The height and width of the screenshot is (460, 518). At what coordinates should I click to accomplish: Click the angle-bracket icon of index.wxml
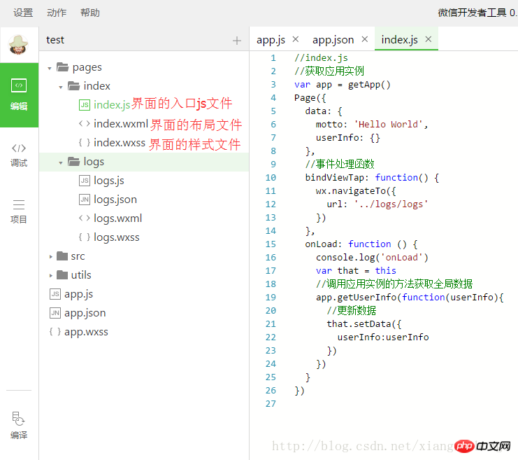tap(85, 124)
